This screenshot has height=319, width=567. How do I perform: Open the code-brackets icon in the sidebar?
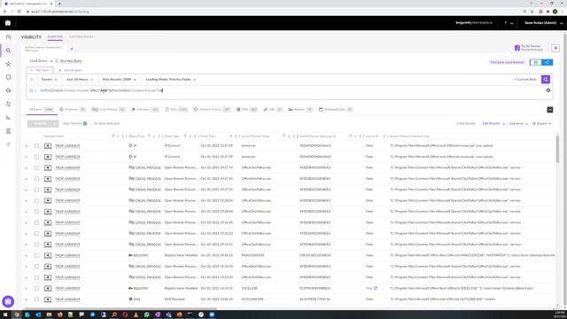click(x=8, y=90)
